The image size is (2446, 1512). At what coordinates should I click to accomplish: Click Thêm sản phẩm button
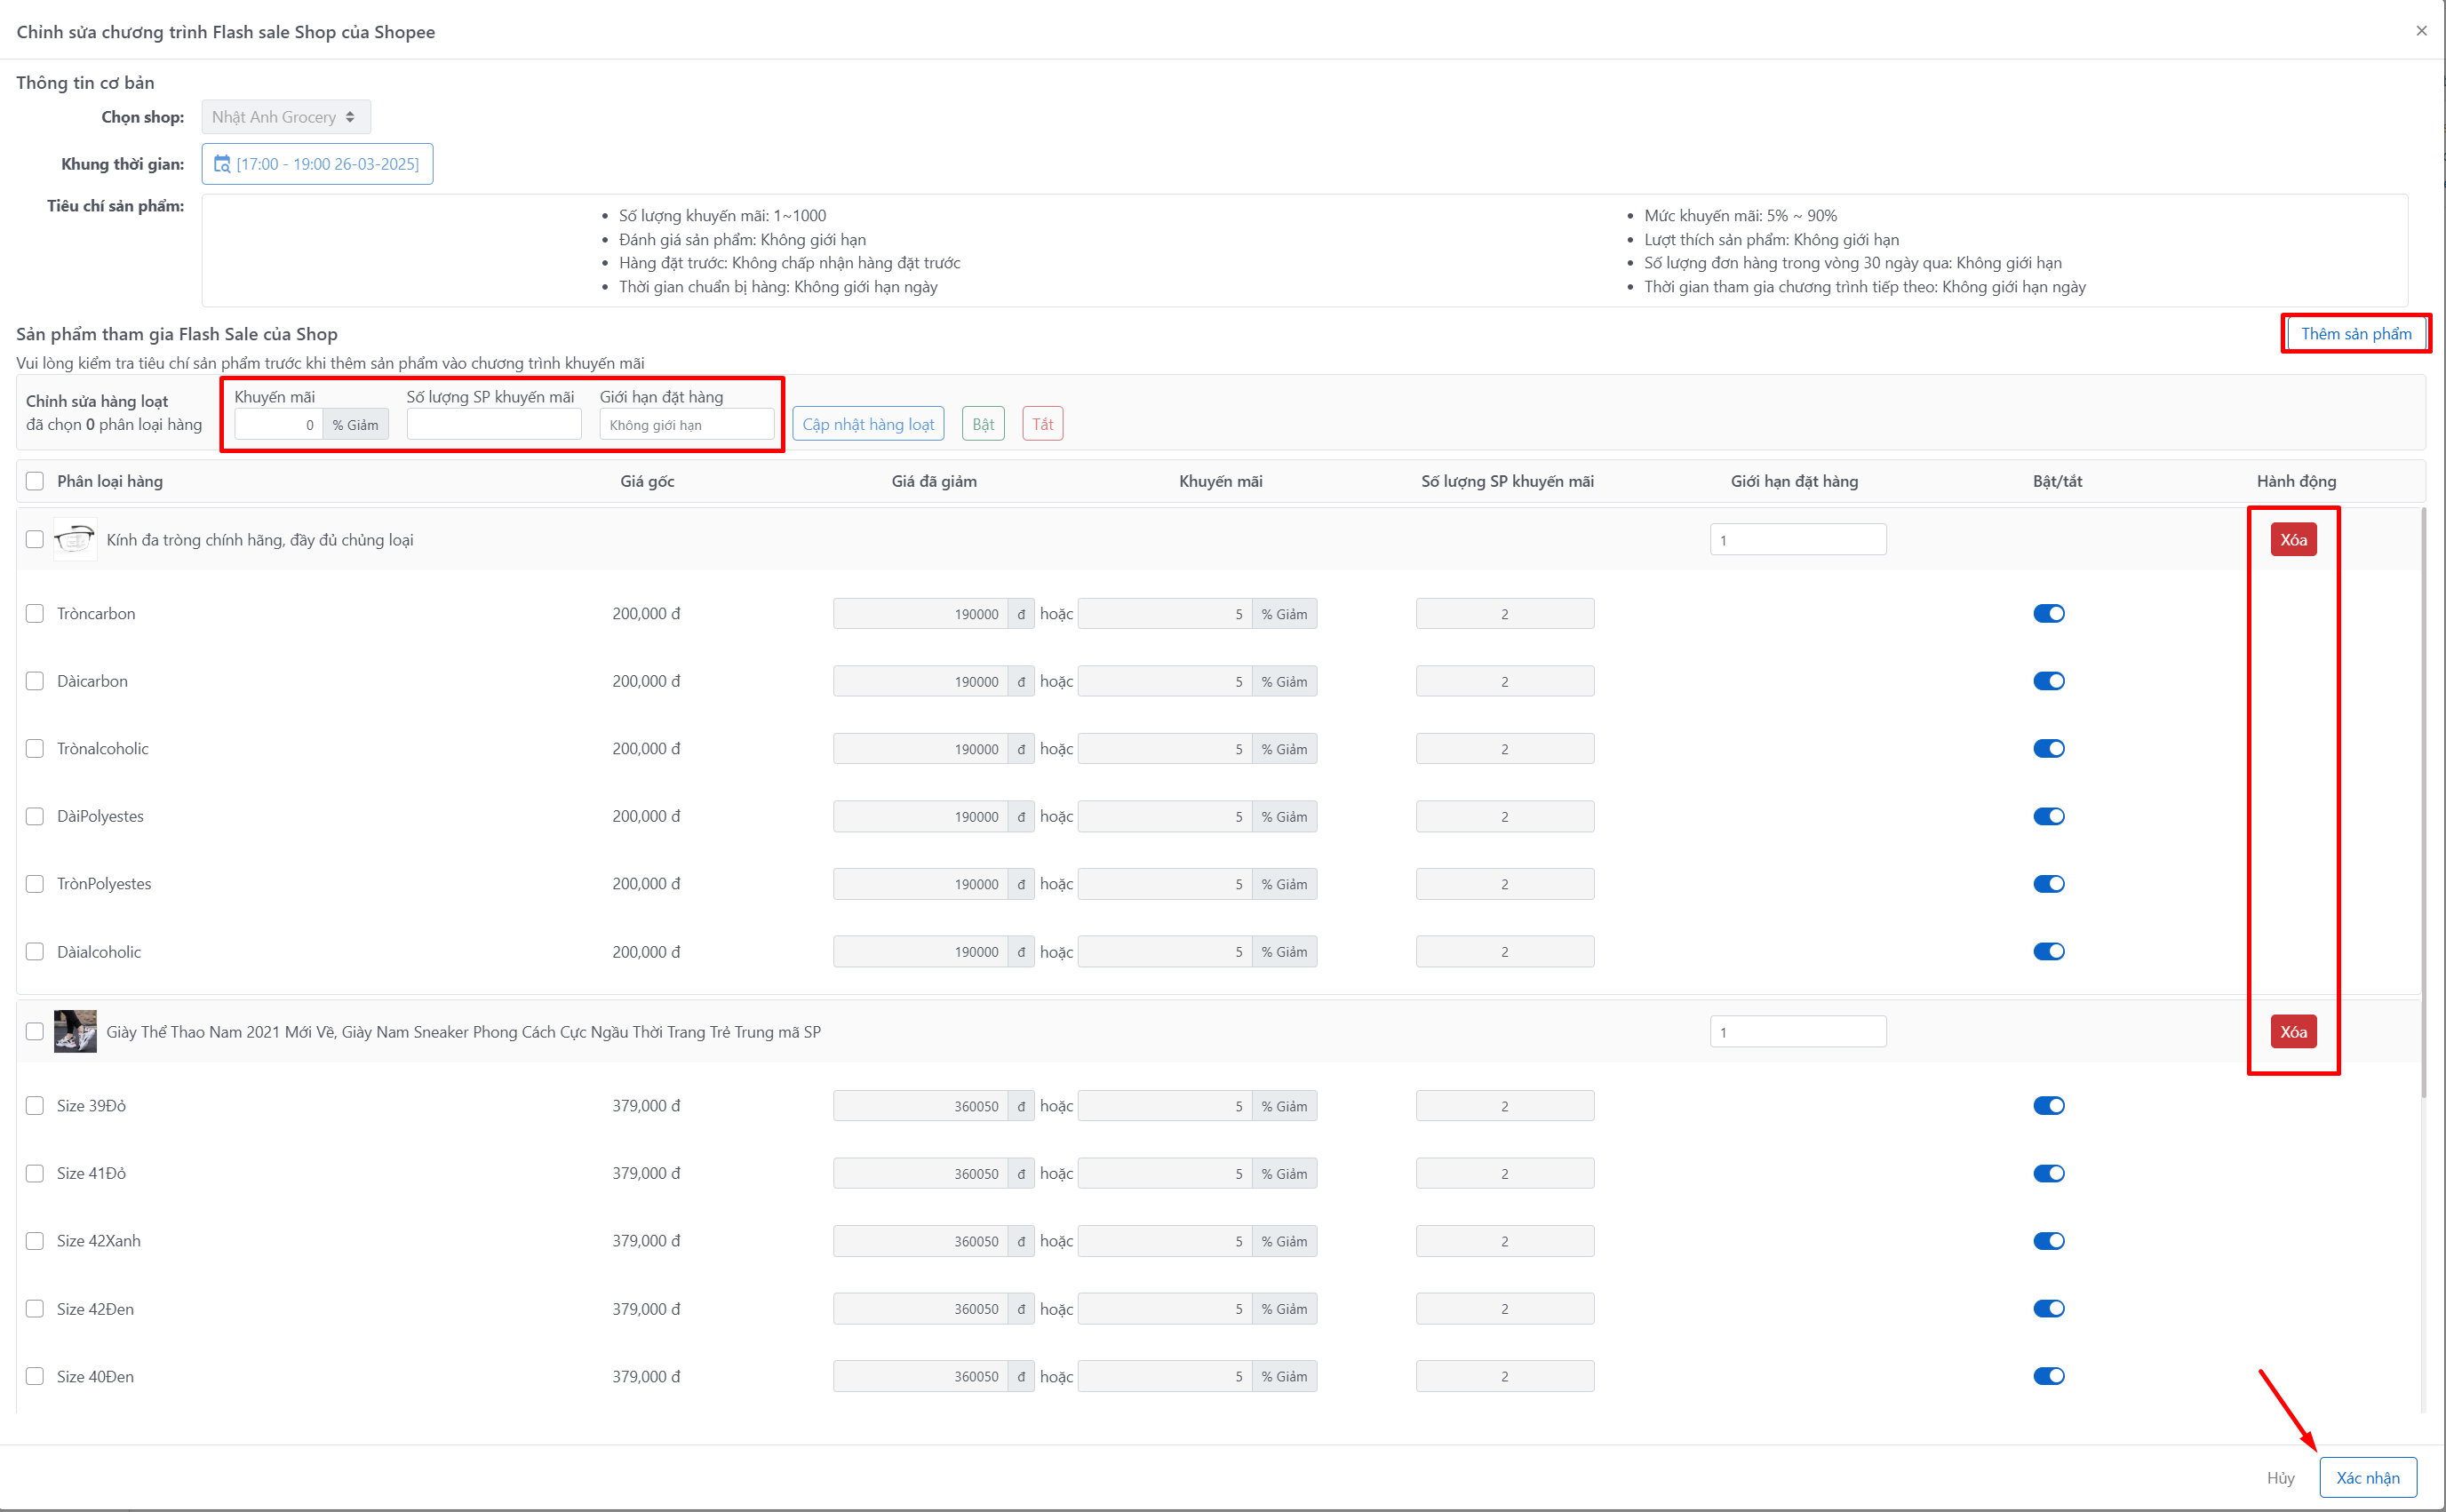(x=2355, y=334)
